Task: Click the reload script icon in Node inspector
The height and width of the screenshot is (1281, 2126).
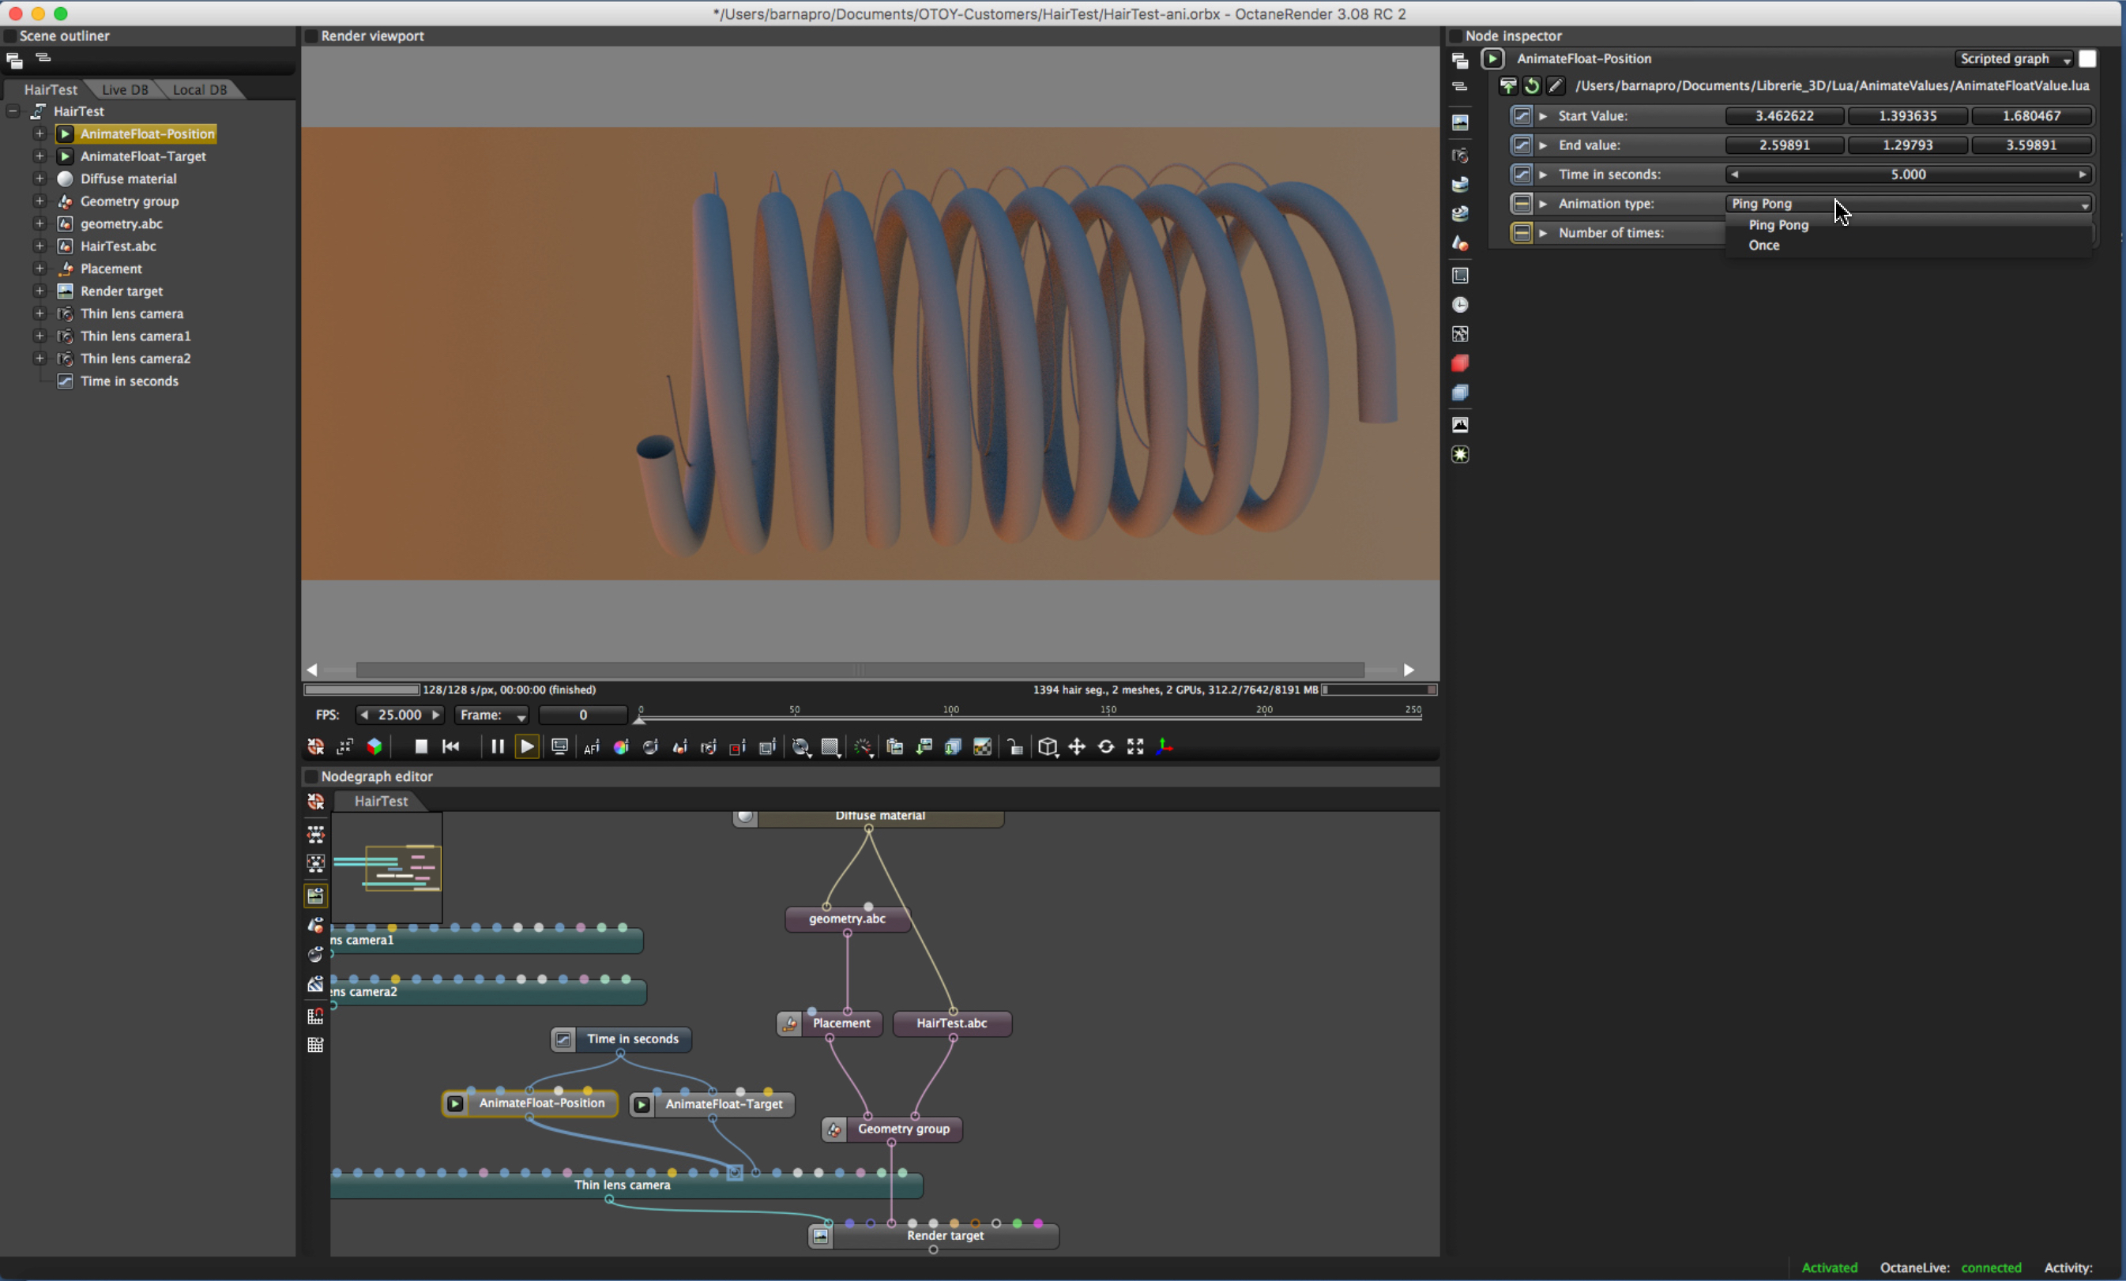Action: click(x=1532, y=85)
